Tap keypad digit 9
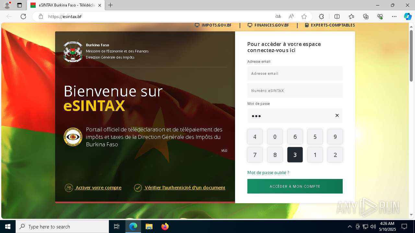 [x=335, y=137]
